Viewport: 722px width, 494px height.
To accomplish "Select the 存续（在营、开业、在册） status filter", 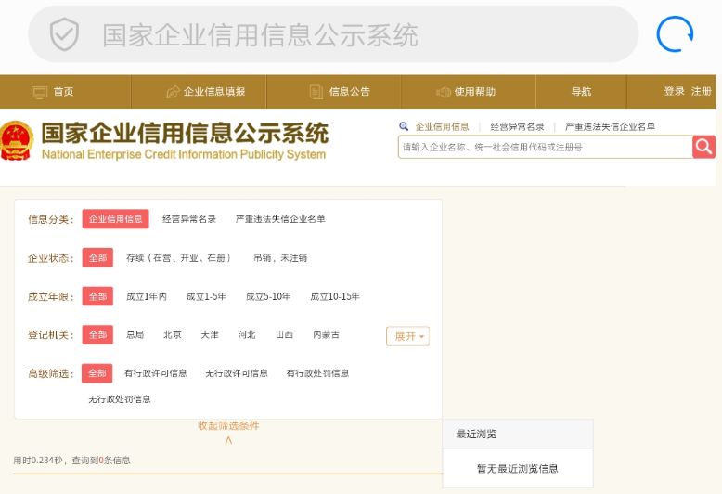I will [x=178, y=257].
